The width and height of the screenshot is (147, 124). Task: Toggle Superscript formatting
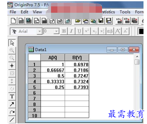(87, 31)
